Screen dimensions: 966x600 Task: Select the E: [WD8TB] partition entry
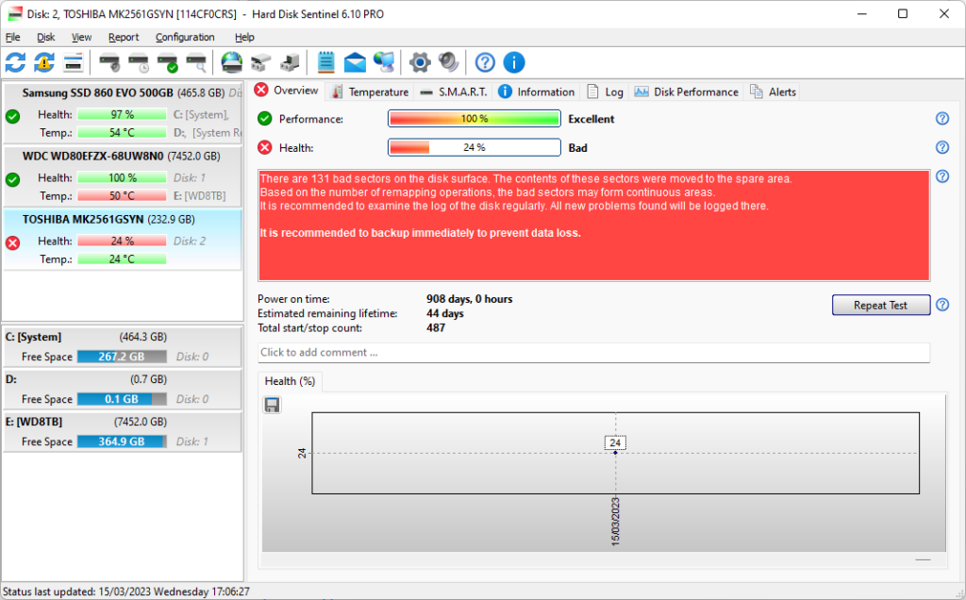[x=123, y=432]
